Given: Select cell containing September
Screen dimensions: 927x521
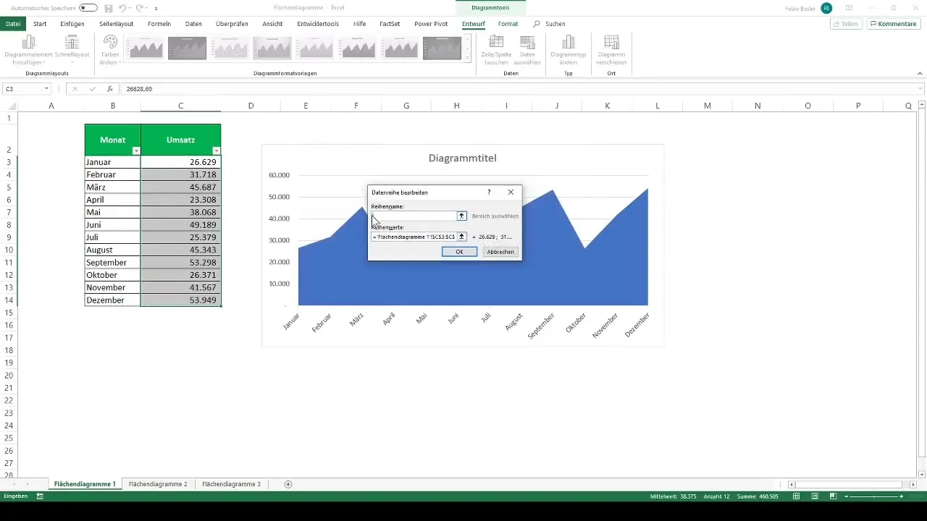Looking at the screenshot, I should click(112, 262).
